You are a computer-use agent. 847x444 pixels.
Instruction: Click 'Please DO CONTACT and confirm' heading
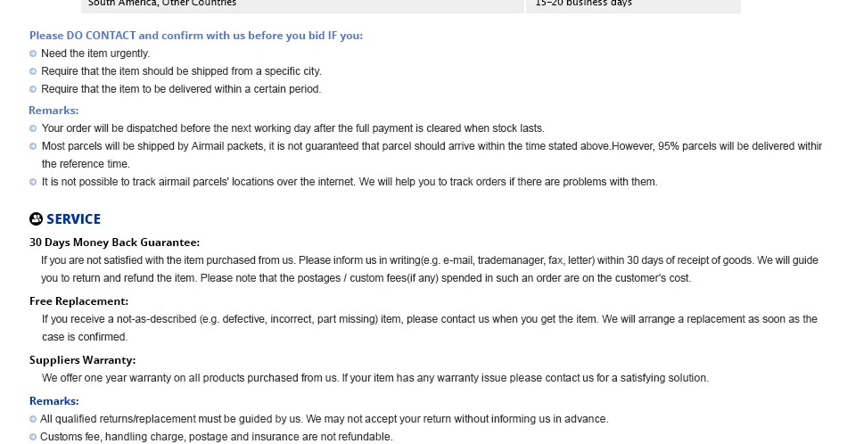tap(196, 36)
